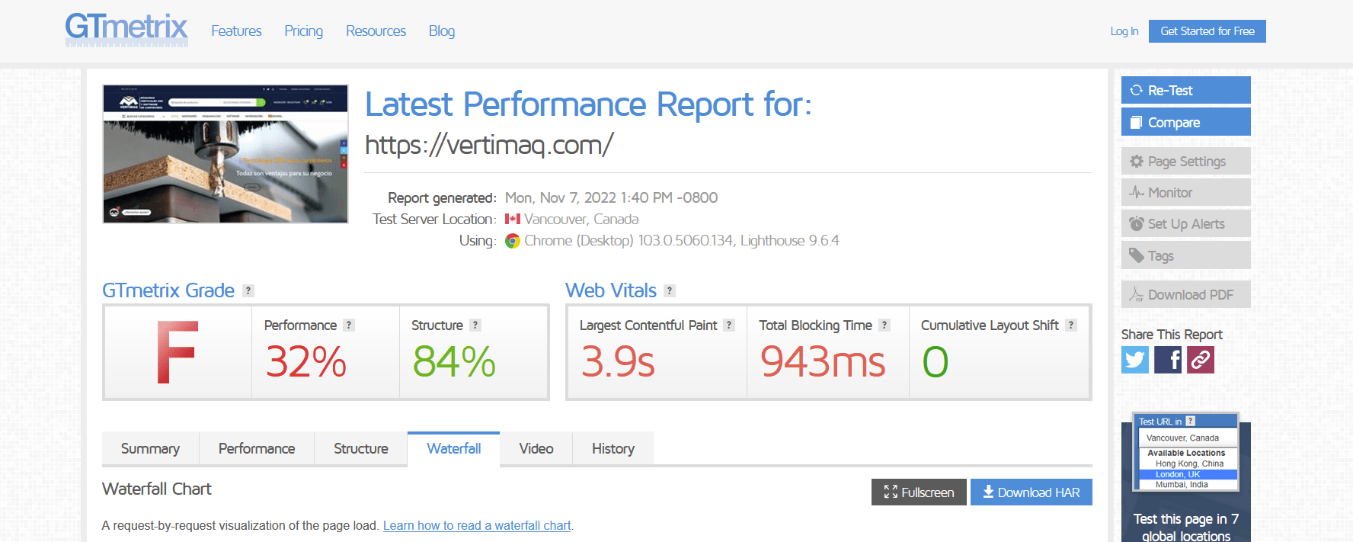
Task: Open Learn how to read a waterfall chart link
Action: (x=477, y=525)
